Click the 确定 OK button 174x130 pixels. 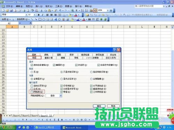point(99,106)
